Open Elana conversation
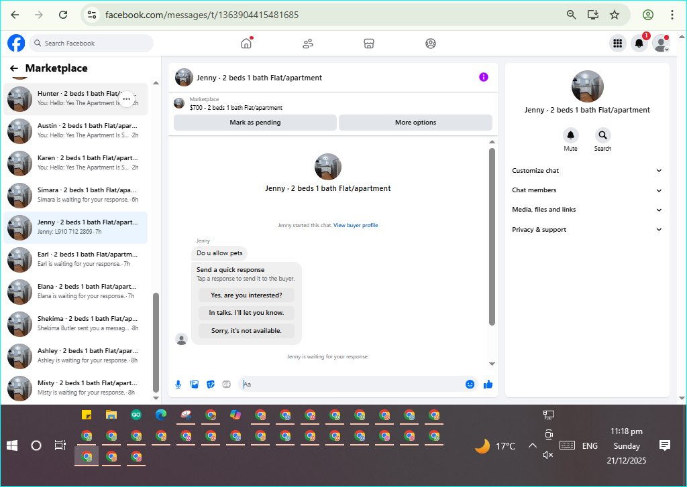 click(x=75, y=292)
